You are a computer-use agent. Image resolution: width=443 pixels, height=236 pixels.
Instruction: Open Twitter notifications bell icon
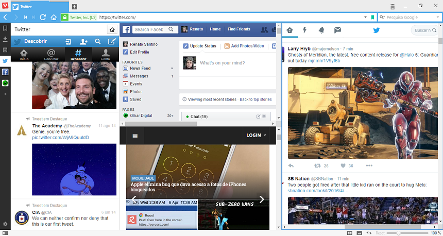pyautogui.click(x=321, y=30)
